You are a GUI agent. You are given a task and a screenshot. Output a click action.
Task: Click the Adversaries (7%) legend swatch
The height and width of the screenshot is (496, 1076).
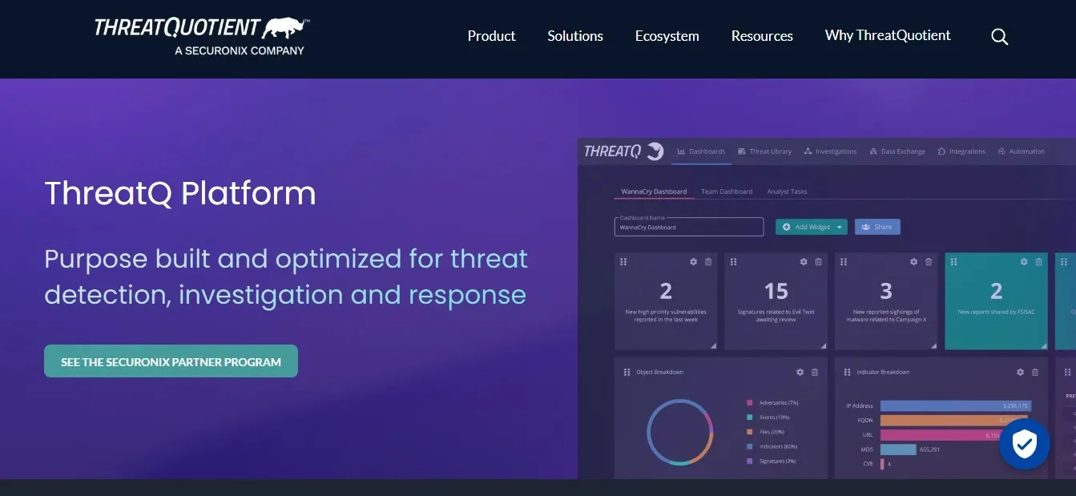(x=750, y=403)
